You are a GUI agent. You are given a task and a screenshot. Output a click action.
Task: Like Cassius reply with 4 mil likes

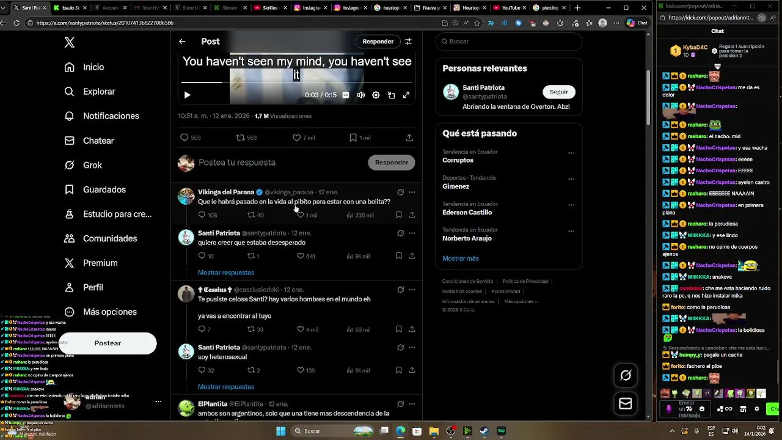[x=307, y=329]
